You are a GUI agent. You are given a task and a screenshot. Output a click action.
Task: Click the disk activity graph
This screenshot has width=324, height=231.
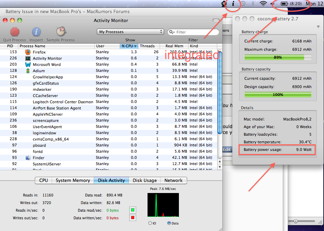point(163,205)
